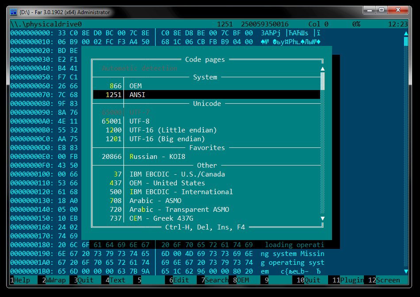Select OEM - United States code page

tap(206, 183)
